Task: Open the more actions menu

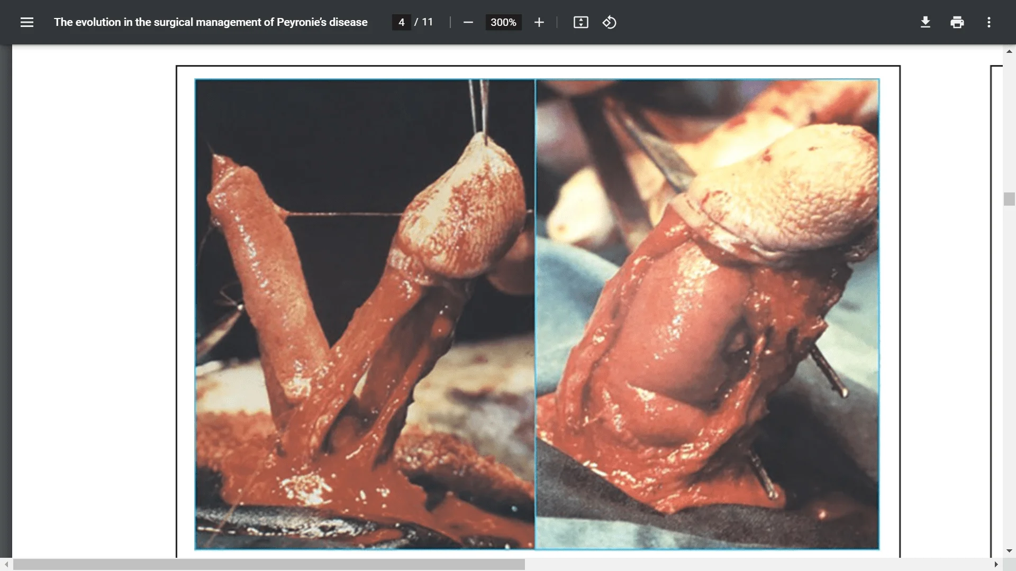Action: point(989,22)
